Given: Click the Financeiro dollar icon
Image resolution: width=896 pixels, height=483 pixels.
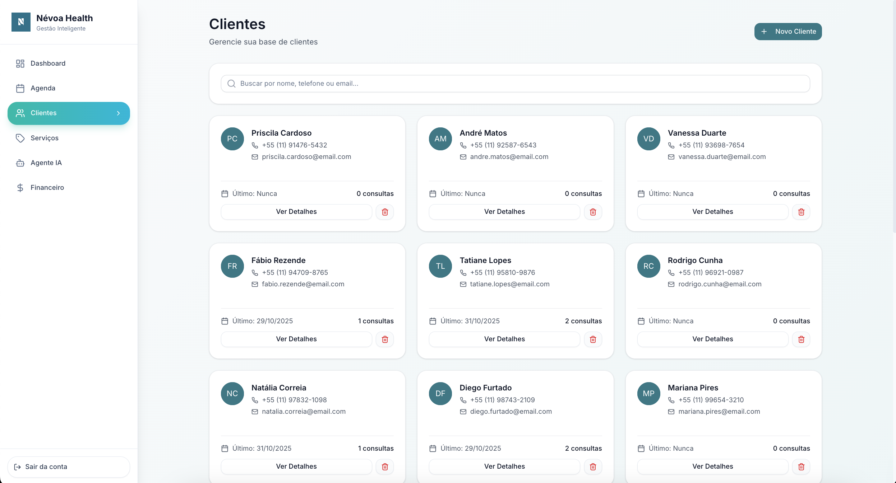Looking at the screenshot, I should click(20, 187).
